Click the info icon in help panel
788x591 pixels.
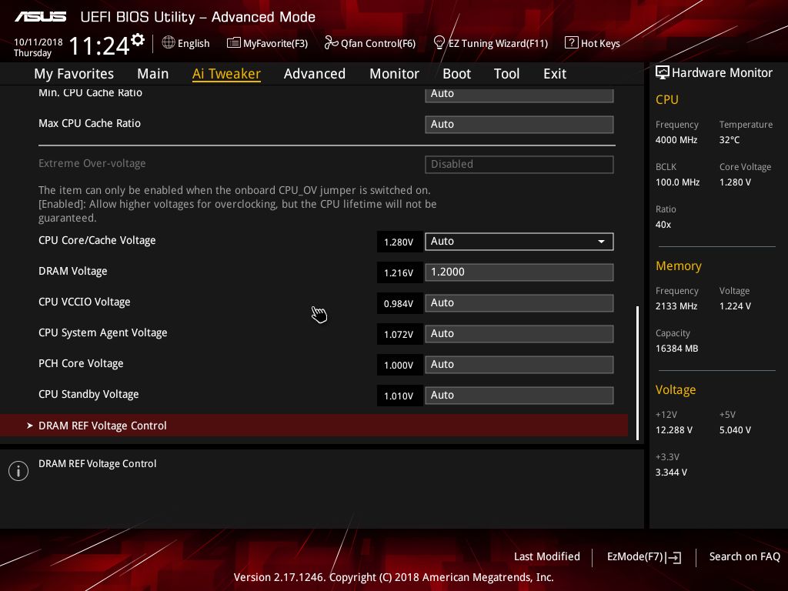tap(18, 471)
